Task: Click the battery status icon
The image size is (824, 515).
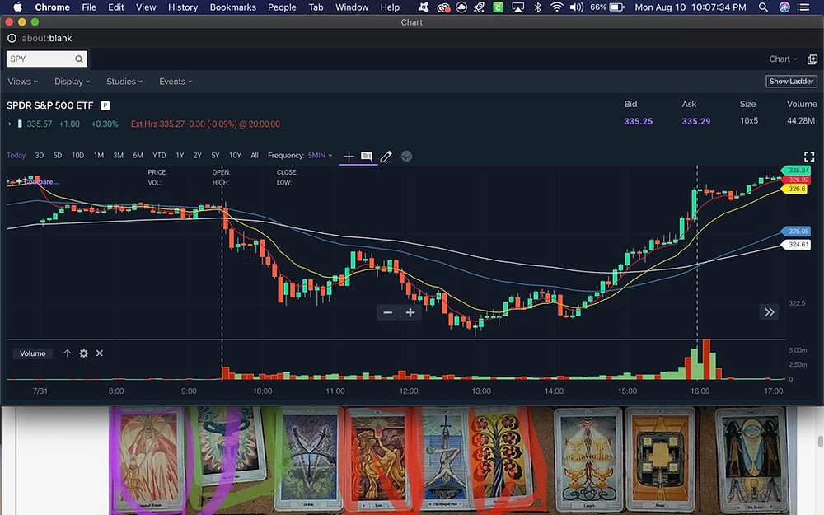Action: (617, 7)
